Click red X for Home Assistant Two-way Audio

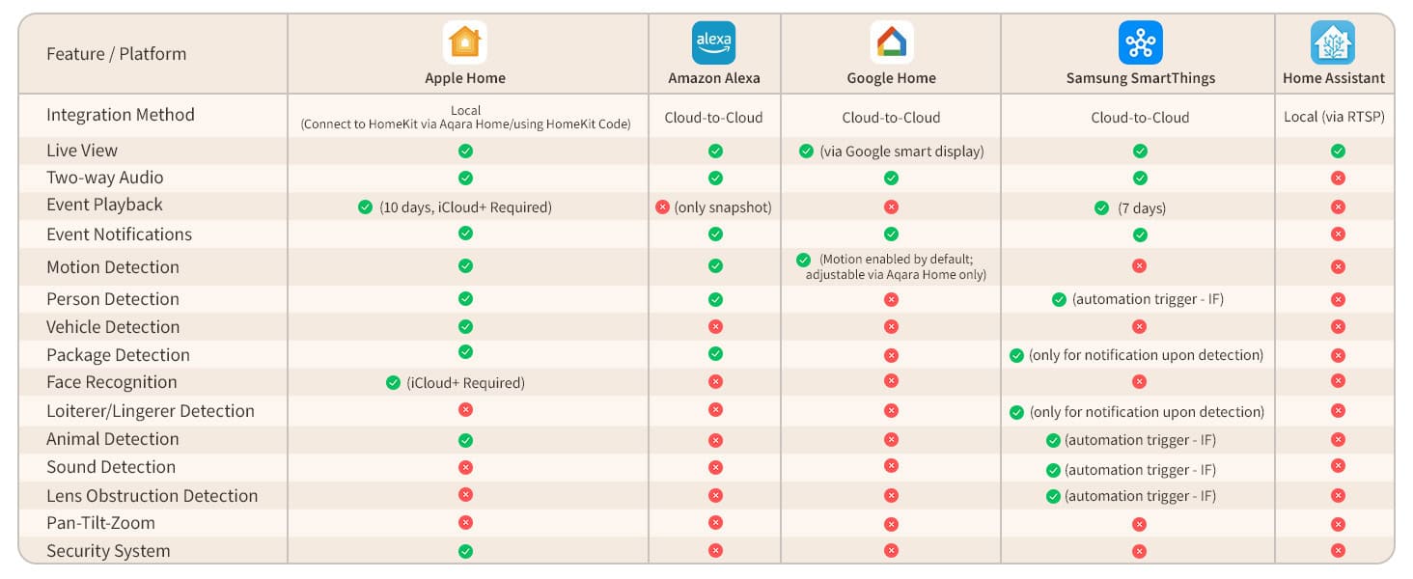point(1338,179)
